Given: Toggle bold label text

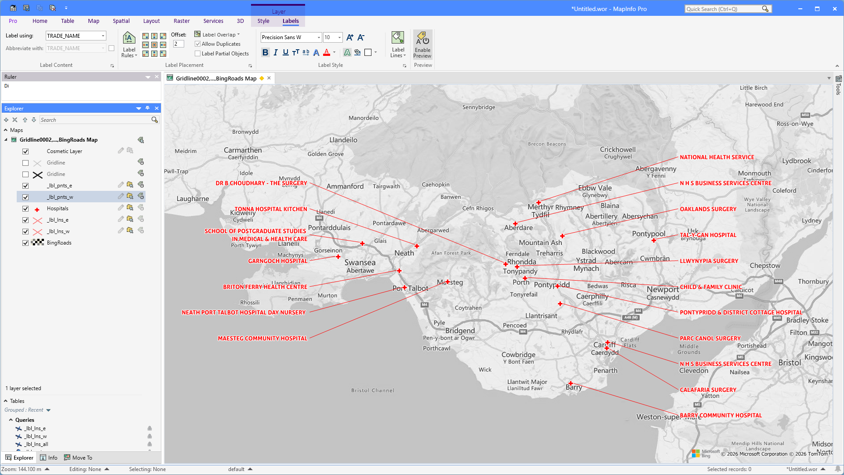Looking at the screenshot, I should tap(265, 53).
